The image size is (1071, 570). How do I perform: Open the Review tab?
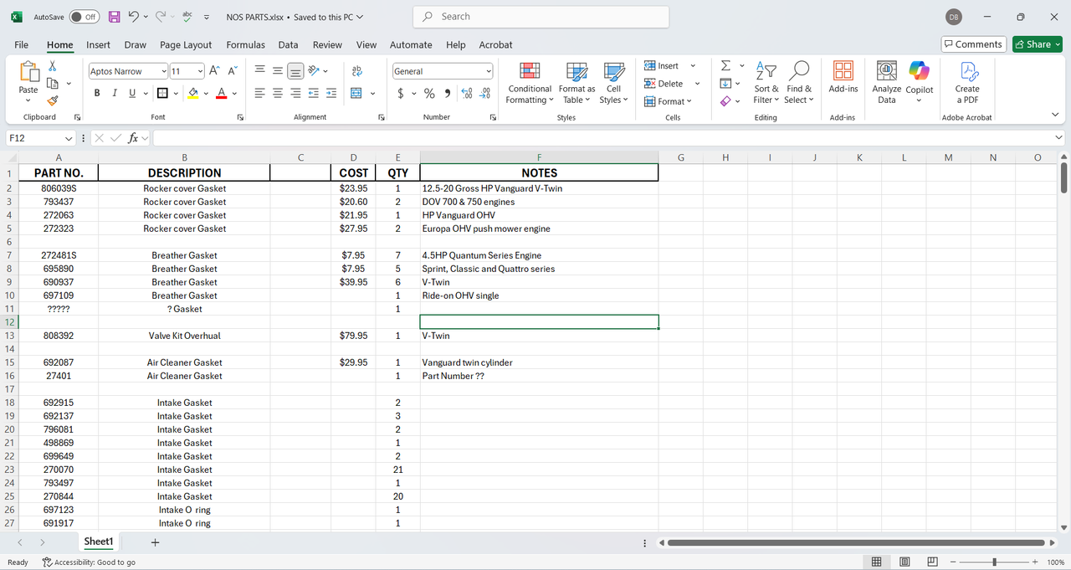(x=327, y=45)
